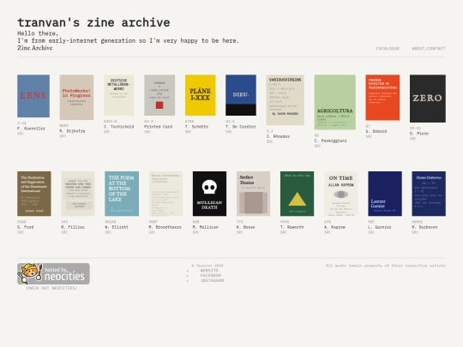Open the green AGRICOLTURA cover
The height and width of the screenshot is (347, 463).
point(335,102)
